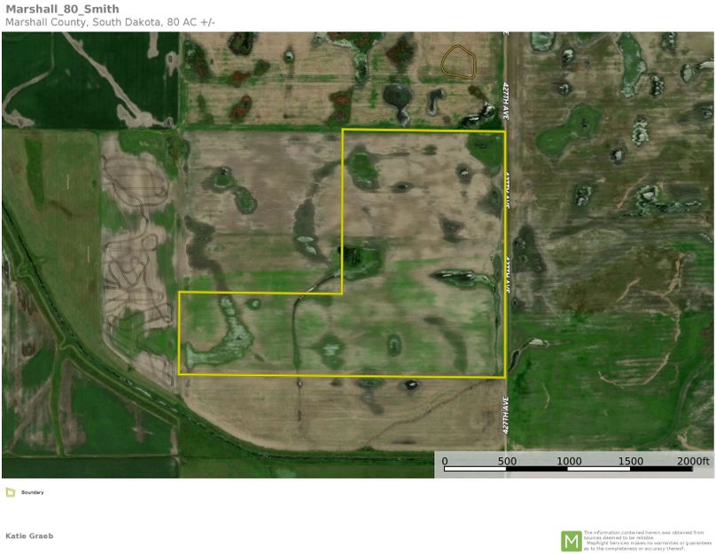Click the inner notch corner of yellow boundary
716x554 pixels.
point(342,293)
